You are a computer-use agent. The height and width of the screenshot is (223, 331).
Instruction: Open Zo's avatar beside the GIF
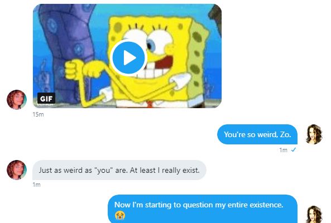coord(17,100)
